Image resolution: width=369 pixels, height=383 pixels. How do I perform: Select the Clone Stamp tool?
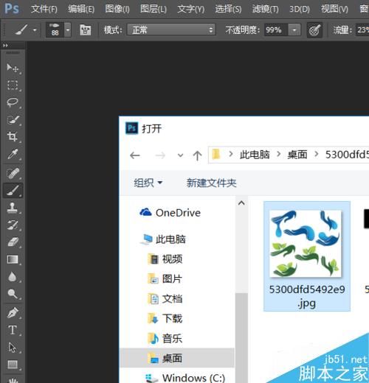[13, 208]
